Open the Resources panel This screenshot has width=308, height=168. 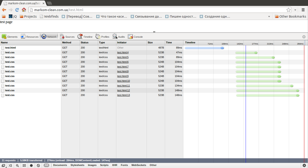click(x=30, y=37)
